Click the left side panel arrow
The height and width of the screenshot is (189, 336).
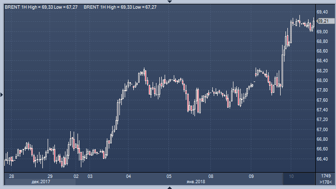2,94
